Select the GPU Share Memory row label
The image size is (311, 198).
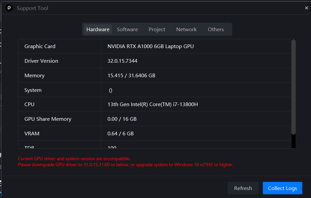click(48, 119)
